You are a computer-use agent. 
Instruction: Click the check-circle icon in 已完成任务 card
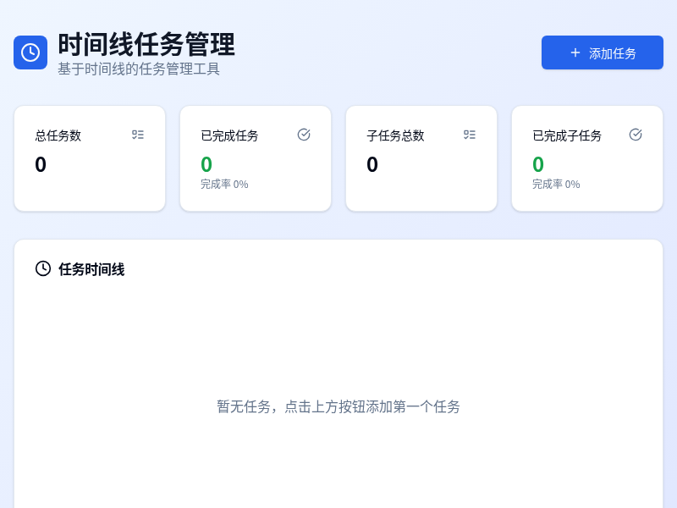(x=304, y=135)
